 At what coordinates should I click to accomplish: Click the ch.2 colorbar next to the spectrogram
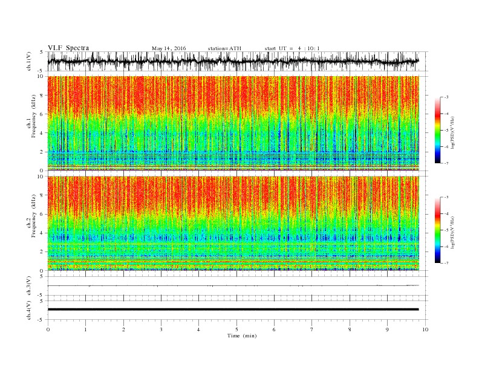coord(437,230)
